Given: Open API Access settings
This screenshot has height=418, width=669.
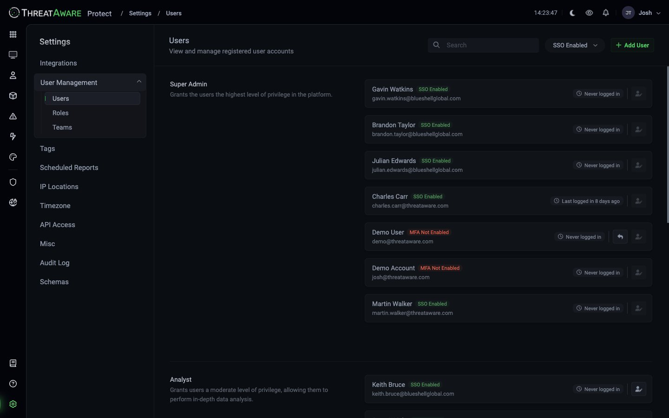Looking at the screenshot, I should 58,225.
